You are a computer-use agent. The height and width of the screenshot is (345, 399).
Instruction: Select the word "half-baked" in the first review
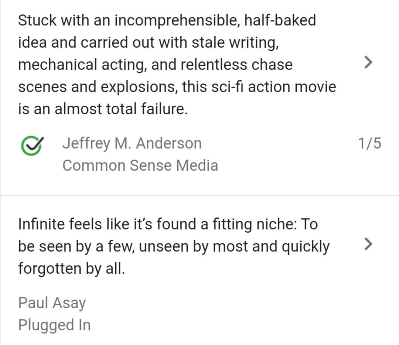click(280, 20)
